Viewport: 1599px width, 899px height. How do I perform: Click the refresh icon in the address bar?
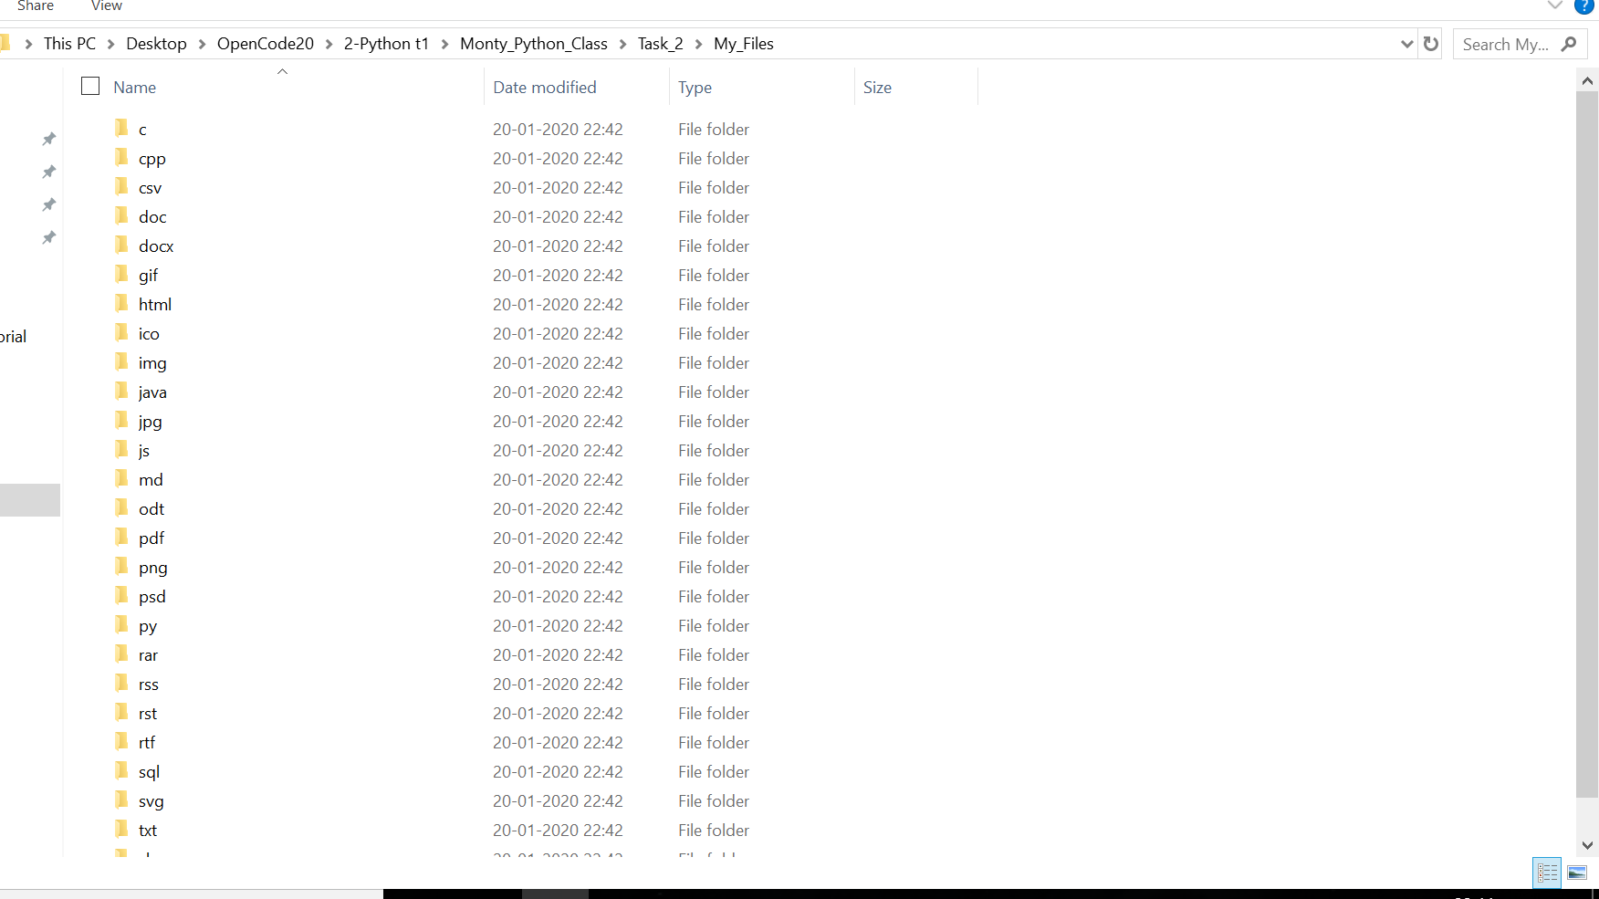(1430, 43)
